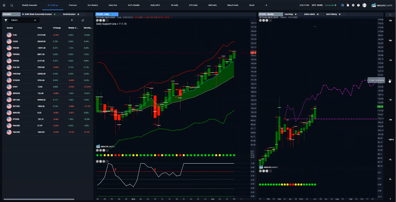Click the HL button in the right sidebar
This screenshot has width=396, height=202.
[390, 159]
